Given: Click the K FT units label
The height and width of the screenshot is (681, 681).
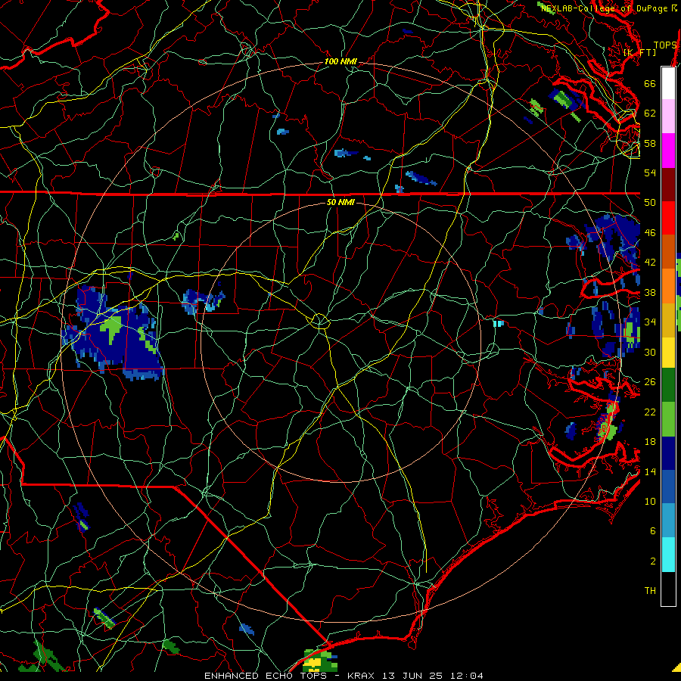Looking at the screenshot, I should coord(640,52).
